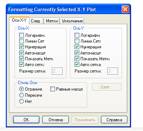Click Размер сетки field for Ось-Y
Viewport: 143px width, 131px height.
coord(113,71)
